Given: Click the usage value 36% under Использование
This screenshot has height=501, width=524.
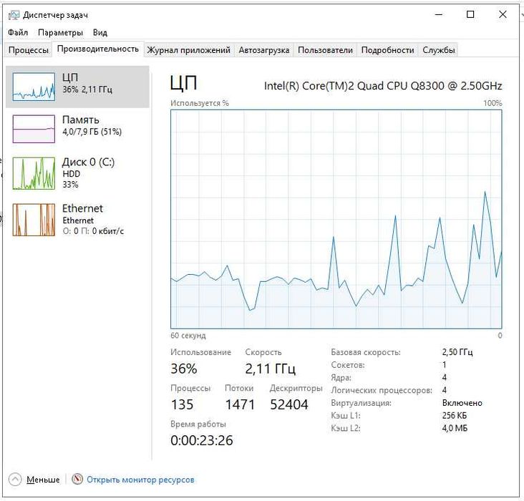Looking at the screenshot, I should coord(184,369).
